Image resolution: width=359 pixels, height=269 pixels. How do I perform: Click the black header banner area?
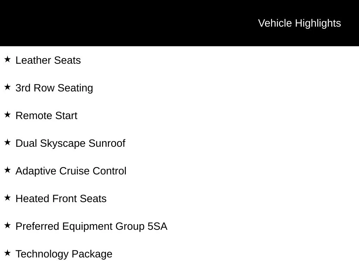tap(179, 23)
